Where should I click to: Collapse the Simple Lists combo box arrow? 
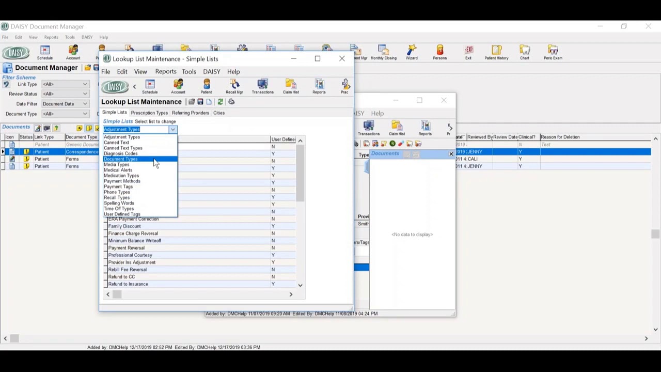coord(172,130)
